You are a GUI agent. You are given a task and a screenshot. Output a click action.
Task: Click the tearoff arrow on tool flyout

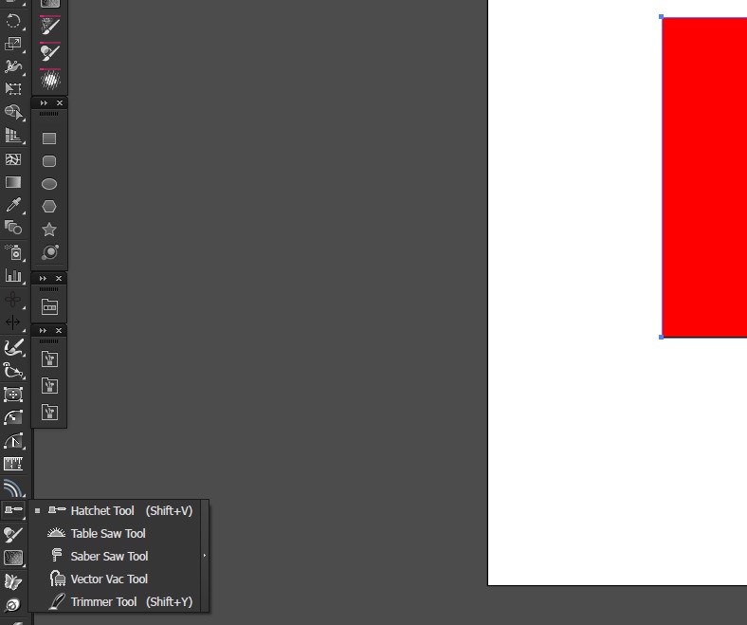(x=205, y=556)
